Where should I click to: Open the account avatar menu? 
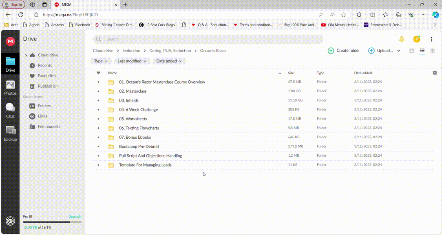point(417,39)
